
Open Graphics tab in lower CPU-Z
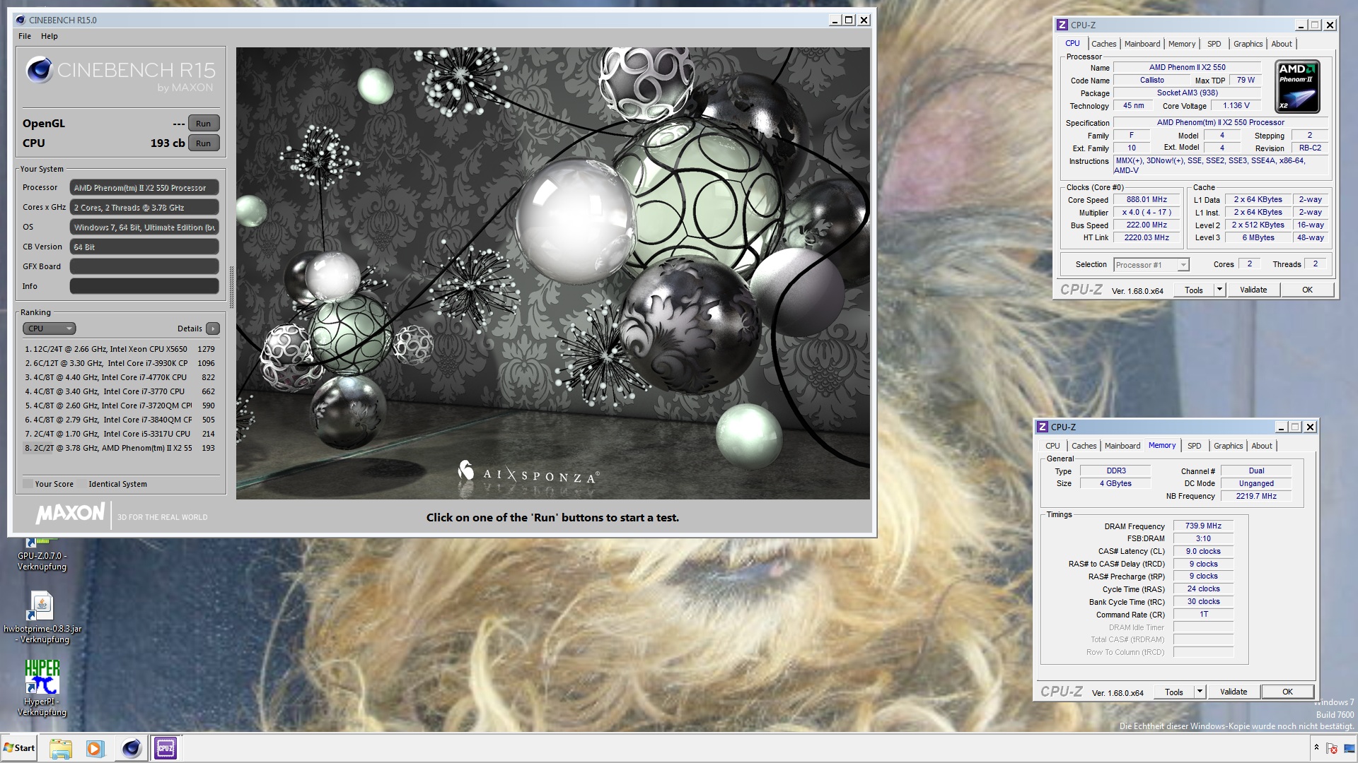(1228, 446)
